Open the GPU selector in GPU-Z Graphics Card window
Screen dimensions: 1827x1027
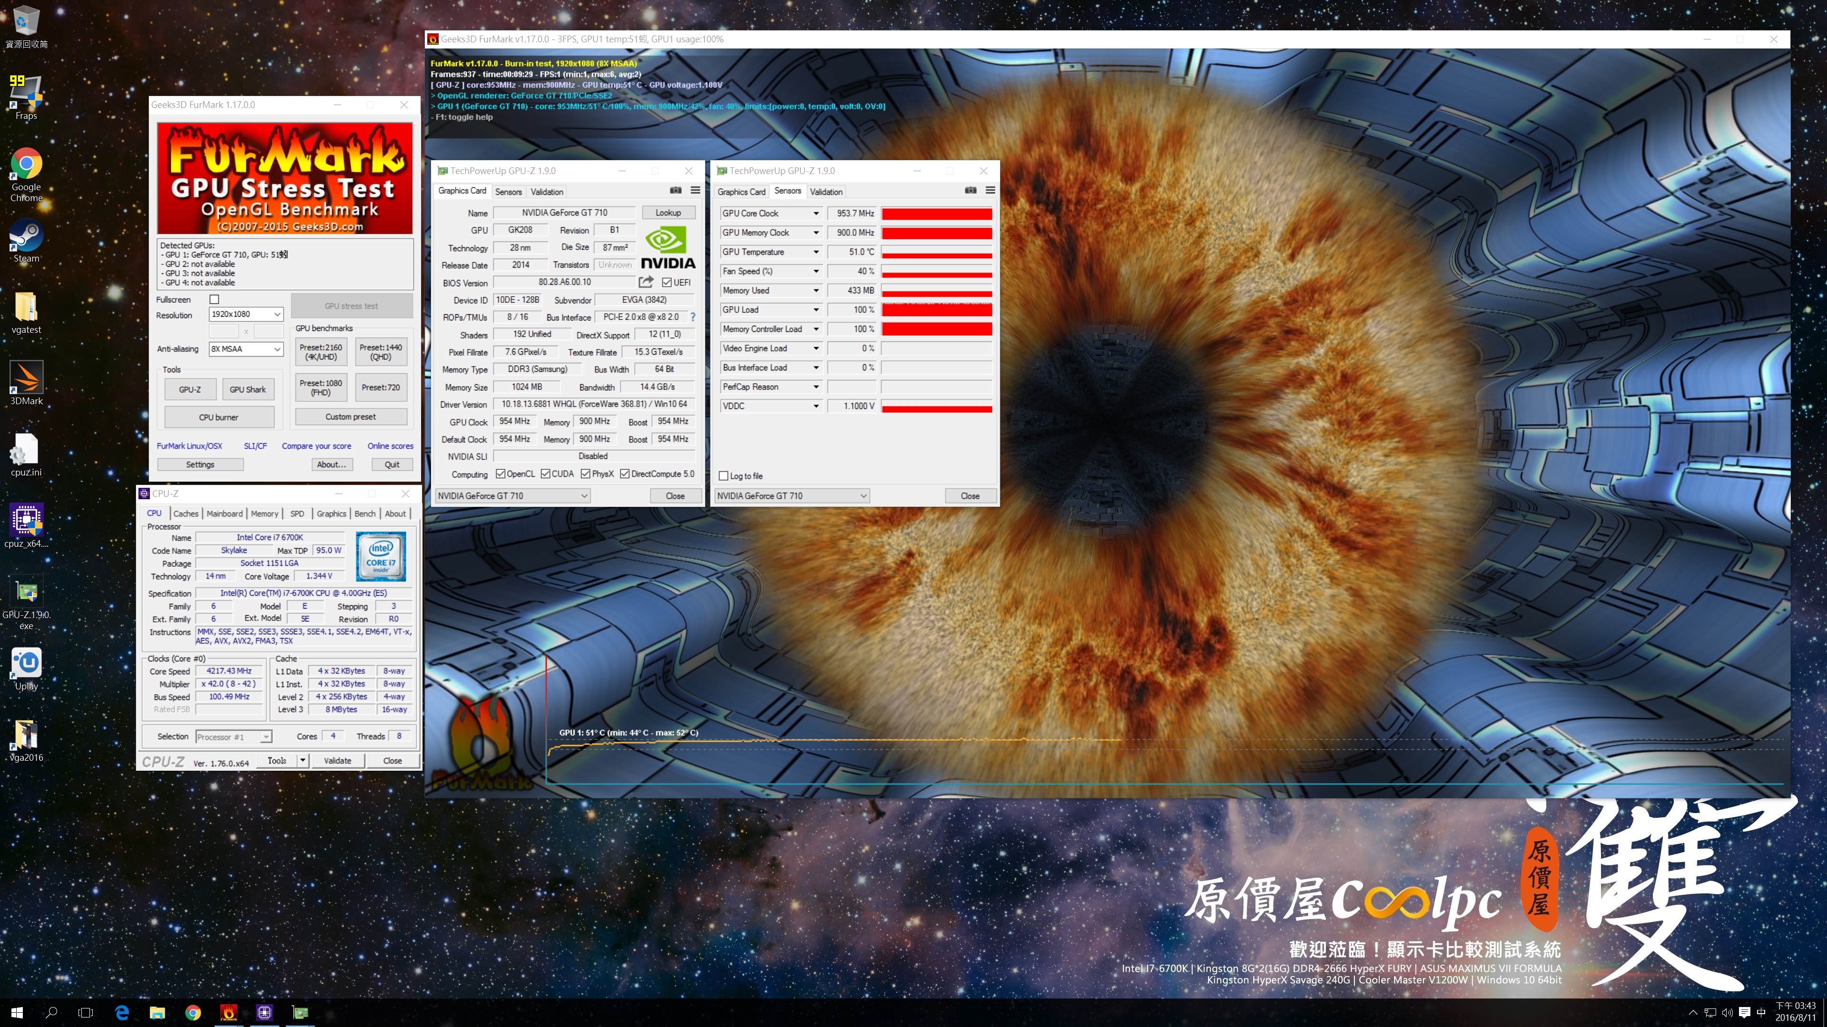pyautogui.click(x=512, y=495)
